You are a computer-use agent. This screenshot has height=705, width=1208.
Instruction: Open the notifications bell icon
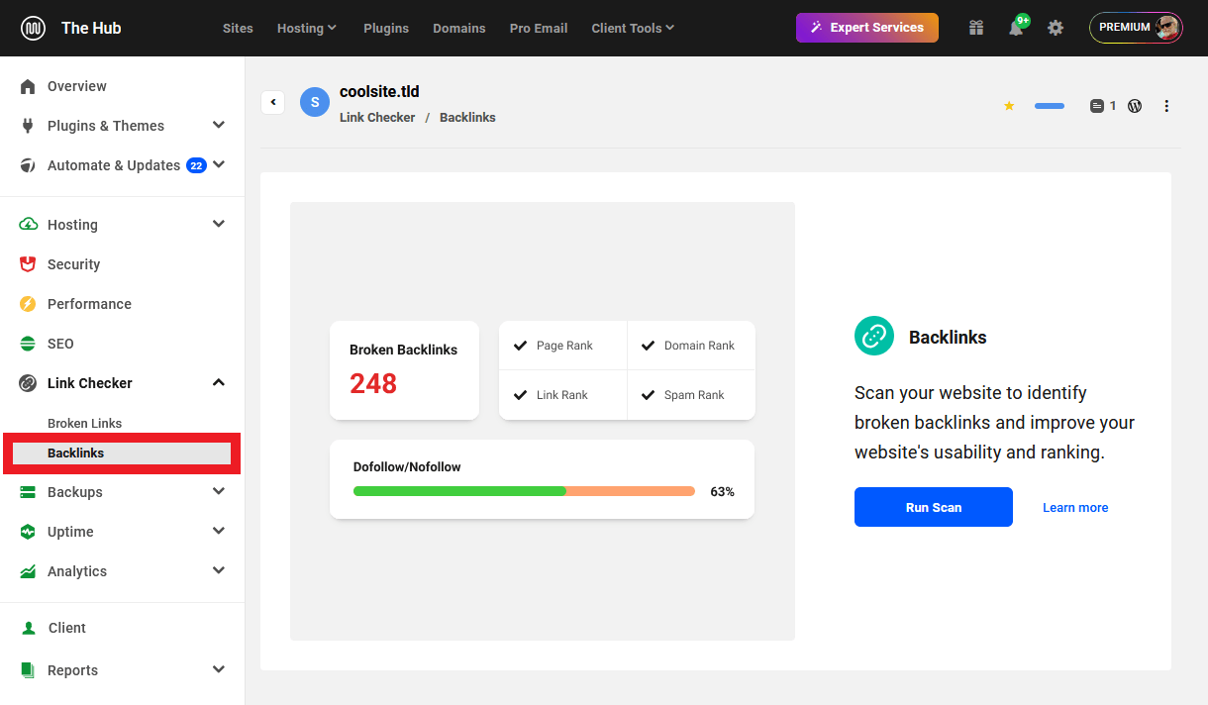pos(1016,28)
